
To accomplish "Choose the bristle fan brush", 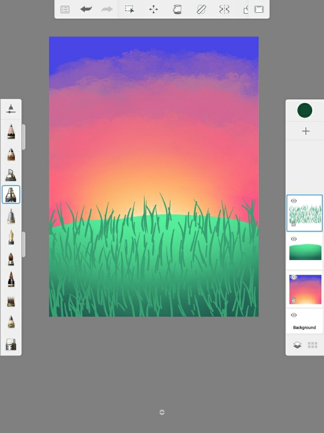I will point(11,301).
